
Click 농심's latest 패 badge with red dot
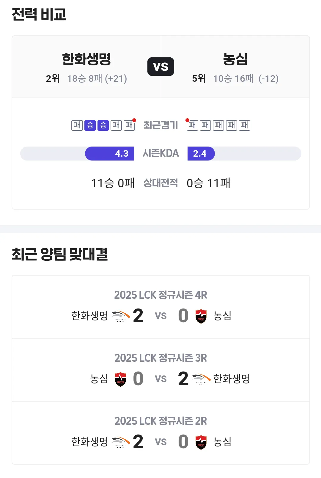192,125
